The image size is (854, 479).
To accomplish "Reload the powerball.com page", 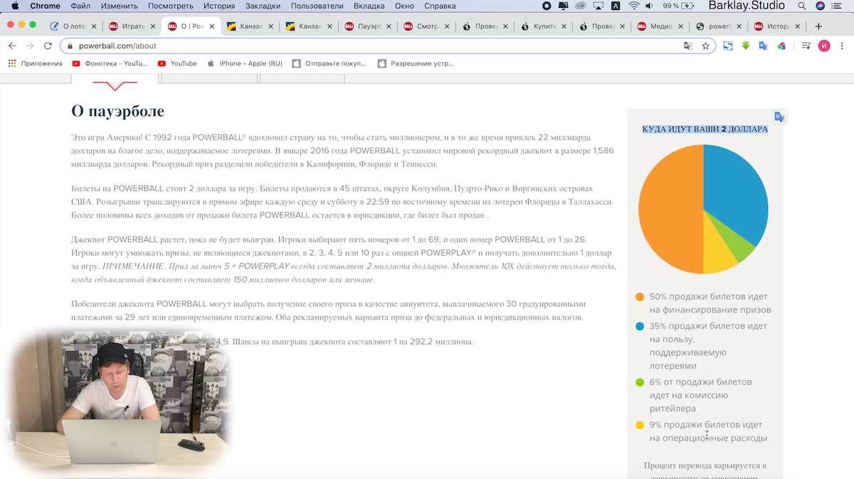I will pyautogui.click(x=48, y=45).
